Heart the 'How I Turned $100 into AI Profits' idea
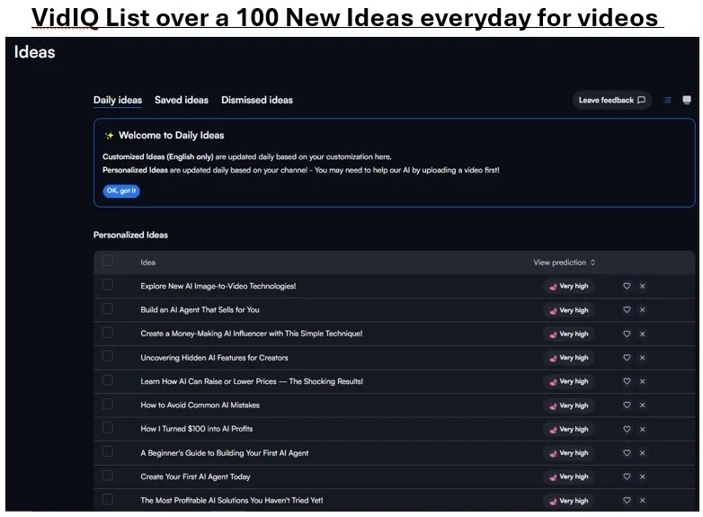703x517 pixels. [x=627, y=430]
